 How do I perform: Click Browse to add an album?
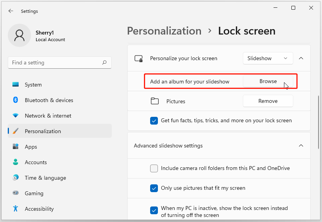268,82
